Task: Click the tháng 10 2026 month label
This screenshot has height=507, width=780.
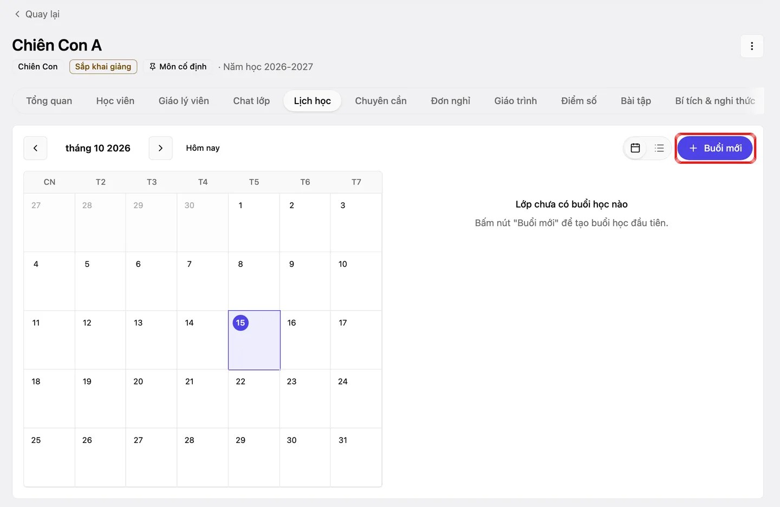Action: (98, 148)
